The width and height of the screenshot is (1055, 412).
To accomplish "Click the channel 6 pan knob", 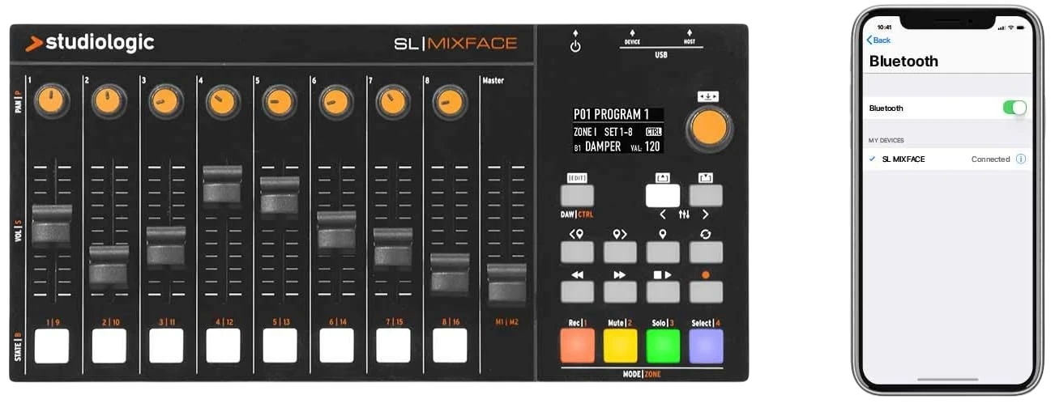I will [x=336, y=102].
